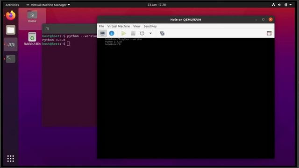
Task: Pause the virtual machine
Action: click(133, 33)
